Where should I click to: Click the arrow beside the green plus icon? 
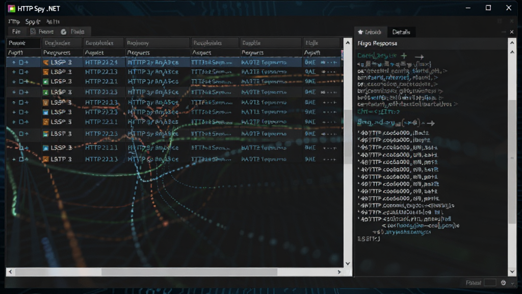[419, 57]
